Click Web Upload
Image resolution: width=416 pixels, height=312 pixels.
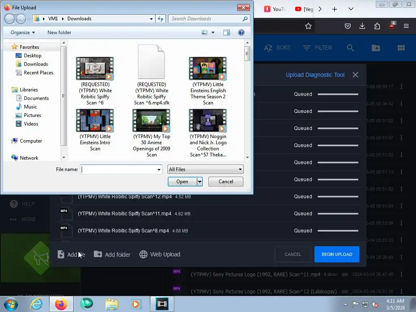click(160, 254)
